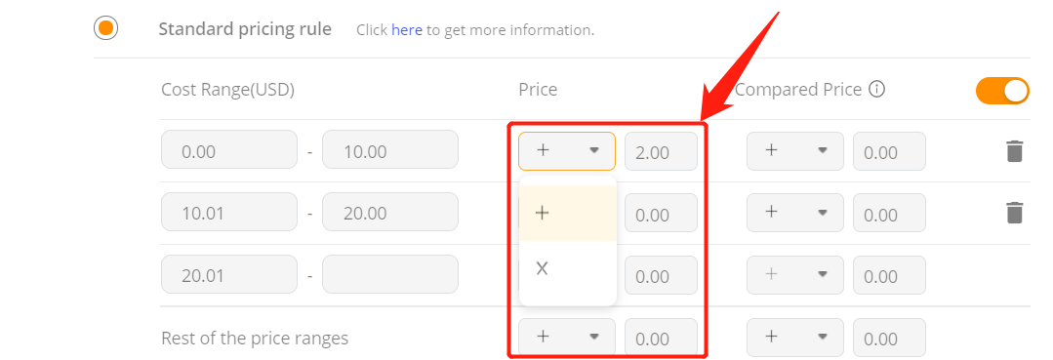
Task: Open the third row Compared Price operator dropdown
Action: (795, 275)
